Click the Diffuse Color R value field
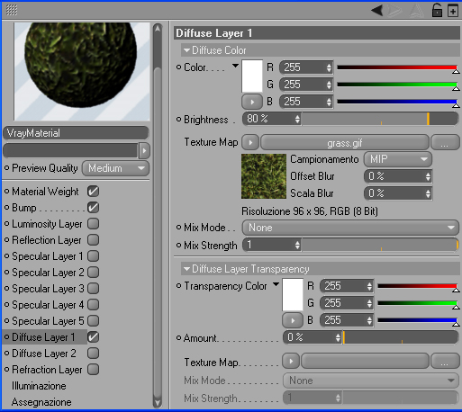The width and height of the screenshot is (462, 412). 306,67
